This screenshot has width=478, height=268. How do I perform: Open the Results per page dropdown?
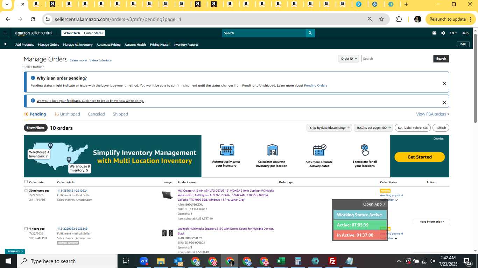373,128
